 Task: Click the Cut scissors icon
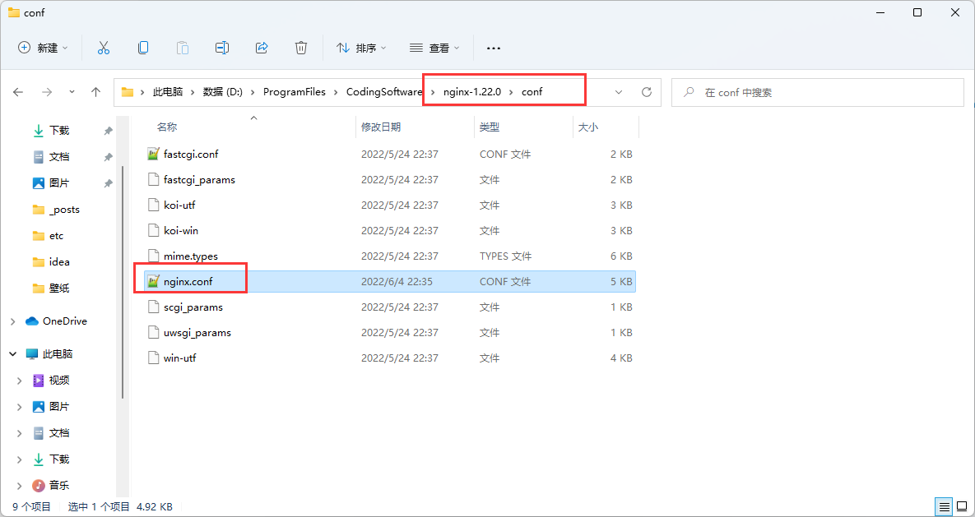104,48
